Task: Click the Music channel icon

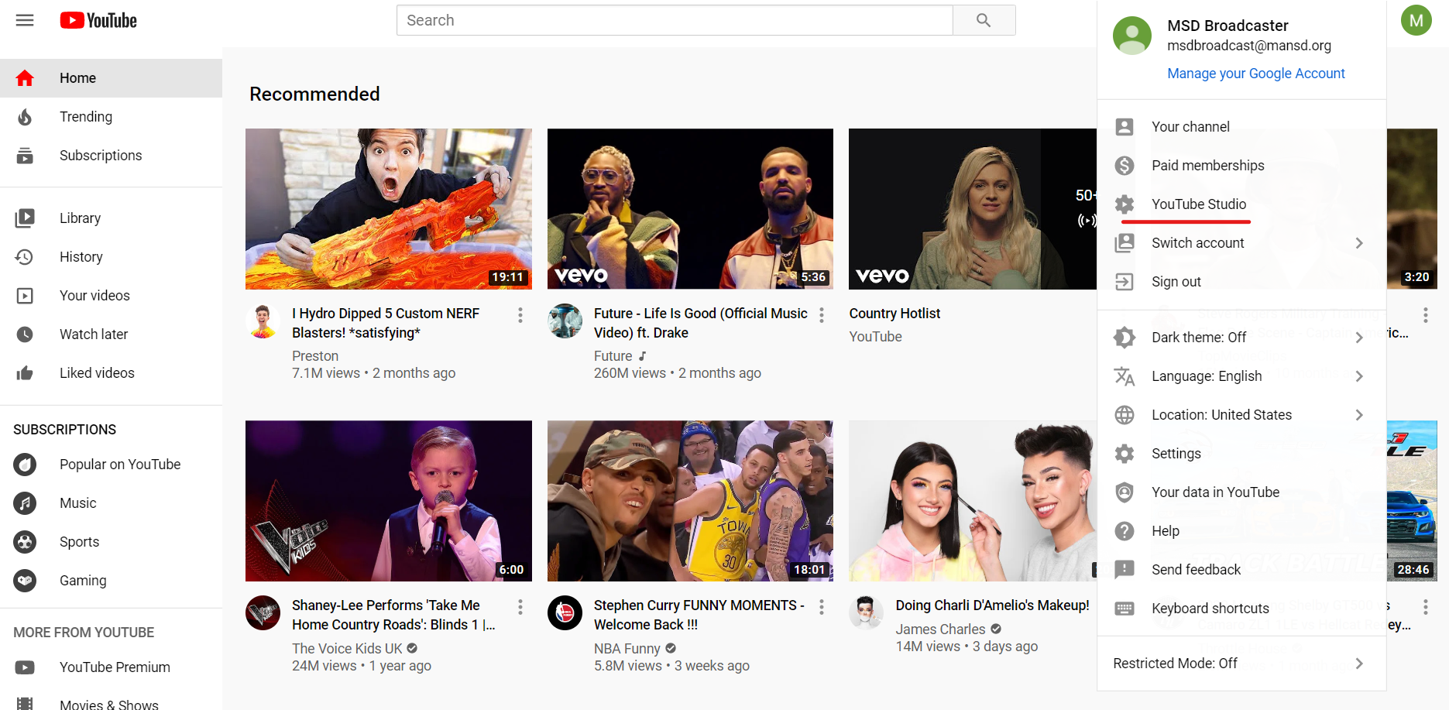Action: tap(25, 503)
